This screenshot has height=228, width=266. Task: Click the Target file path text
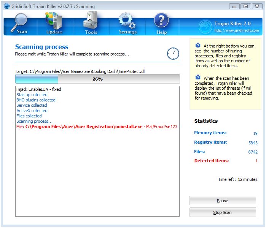[x=80, y=71]
